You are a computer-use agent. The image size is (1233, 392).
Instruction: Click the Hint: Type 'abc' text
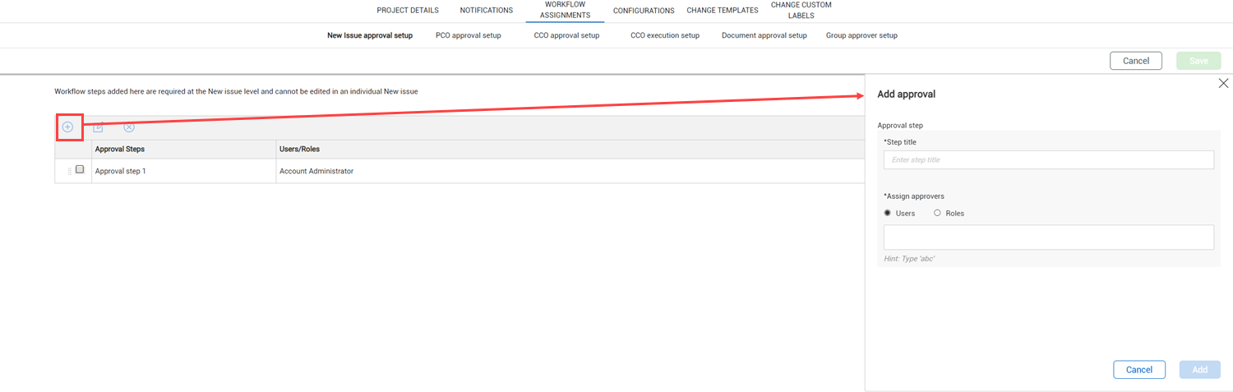pos(909,259)
